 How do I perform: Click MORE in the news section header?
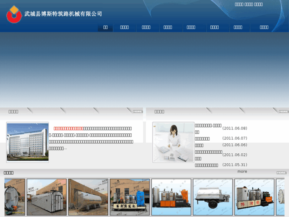click(283, 111)
